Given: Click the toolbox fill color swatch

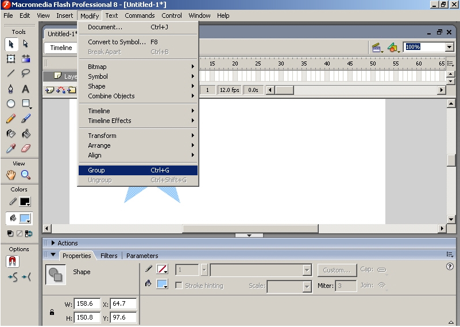Looking at the screenshot, I should click(25, 219).
